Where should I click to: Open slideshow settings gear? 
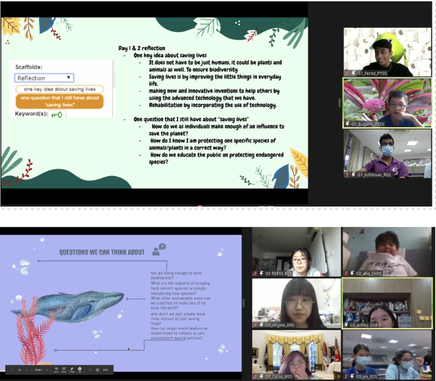coord(98,370)
